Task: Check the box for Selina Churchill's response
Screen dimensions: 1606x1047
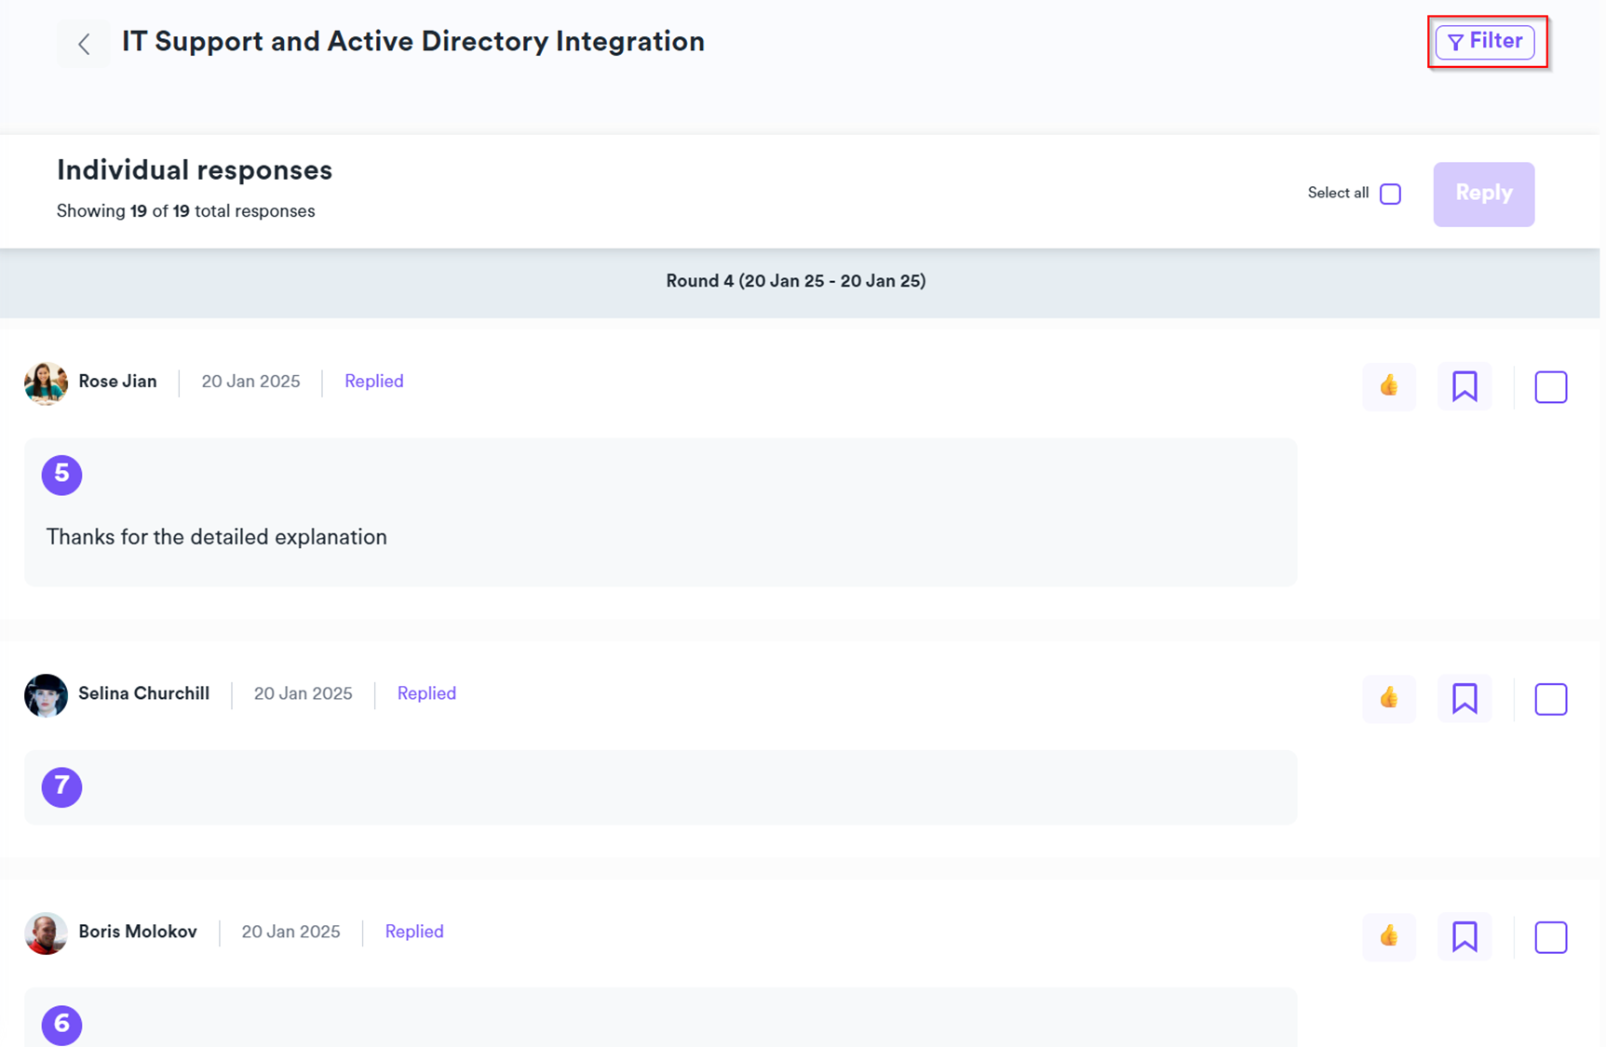Action: [1550, 699]
